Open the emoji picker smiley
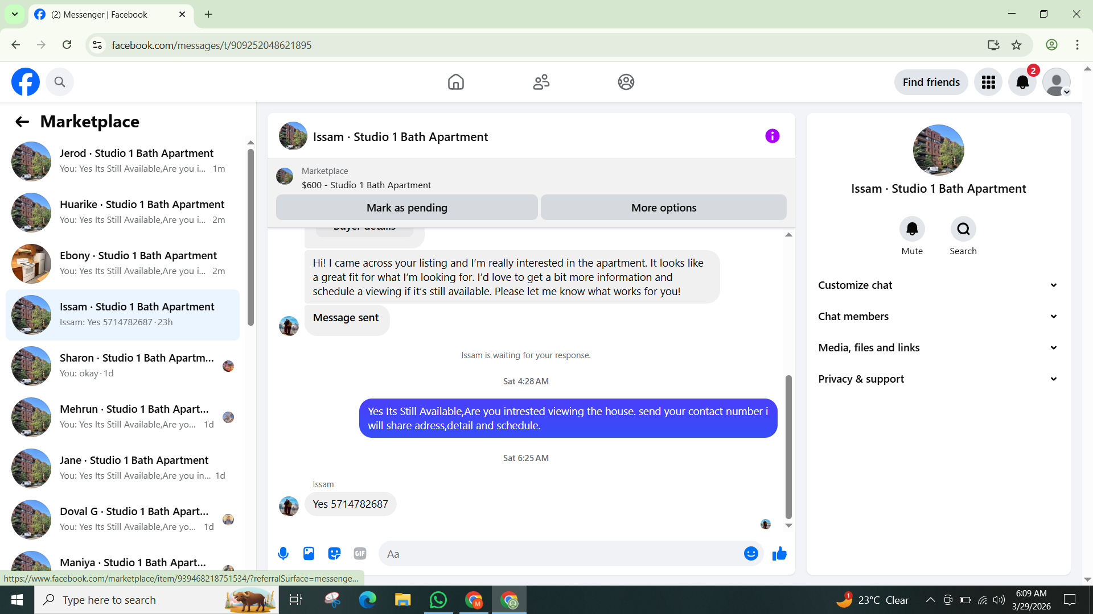This screenshot has height=614, width=1093. (x=751, y=553)
